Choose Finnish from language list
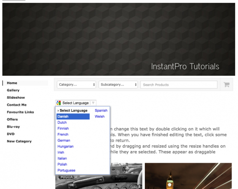Viewport: 238px width, 189px height. 63,128
